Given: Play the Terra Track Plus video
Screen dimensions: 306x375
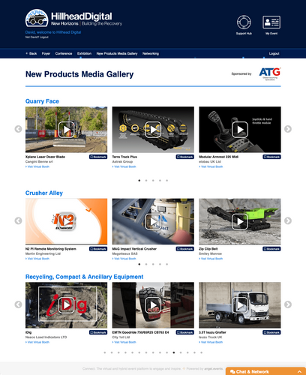Looking at the screenshot, I should pyautogui.click(x=153, y=130).
